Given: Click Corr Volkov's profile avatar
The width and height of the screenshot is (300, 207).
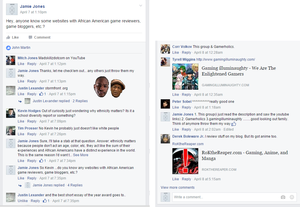Looking at the screenshot, I should tap(165, 49).
